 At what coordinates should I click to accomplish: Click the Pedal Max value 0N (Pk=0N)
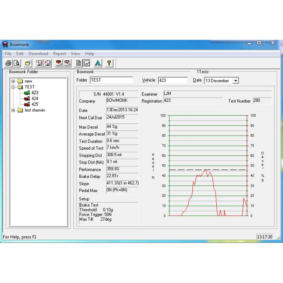pos(122,190)
